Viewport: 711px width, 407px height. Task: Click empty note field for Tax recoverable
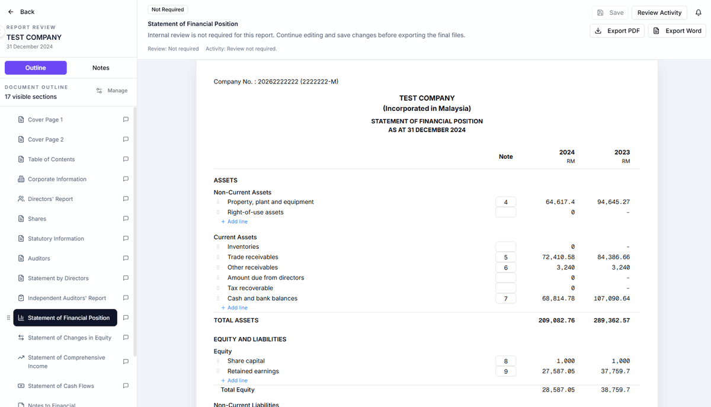(x=505, y=288)
